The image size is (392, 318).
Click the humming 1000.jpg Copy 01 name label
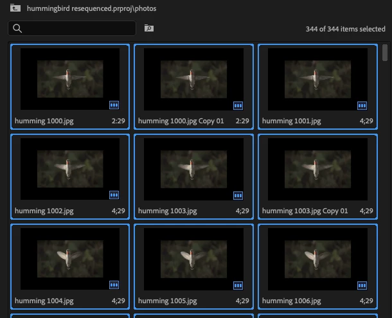coord(181,121)
